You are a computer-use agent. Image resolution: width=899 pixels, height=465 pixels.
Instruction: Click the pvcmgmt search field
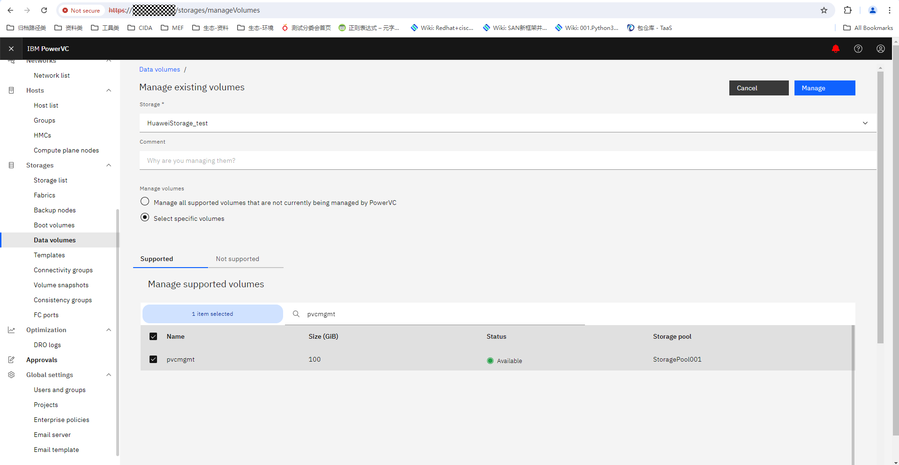[x=435, y=314]
